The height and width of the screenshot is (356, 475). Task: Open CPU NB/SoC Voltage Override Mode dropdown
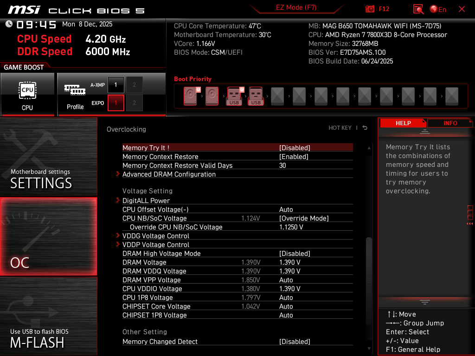304,218
